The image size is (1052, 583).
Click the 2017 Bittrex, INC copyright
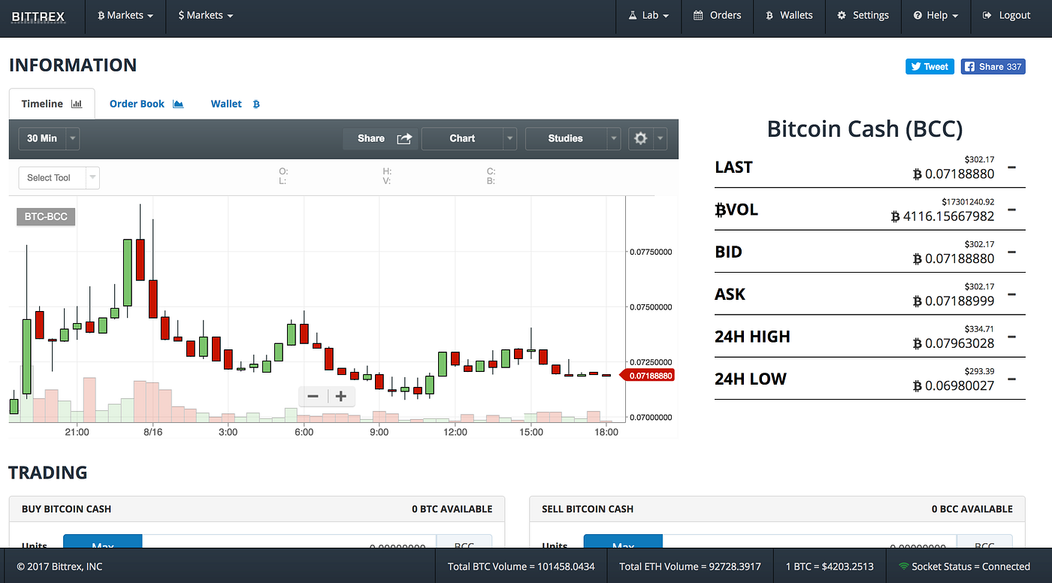[60, 566]
